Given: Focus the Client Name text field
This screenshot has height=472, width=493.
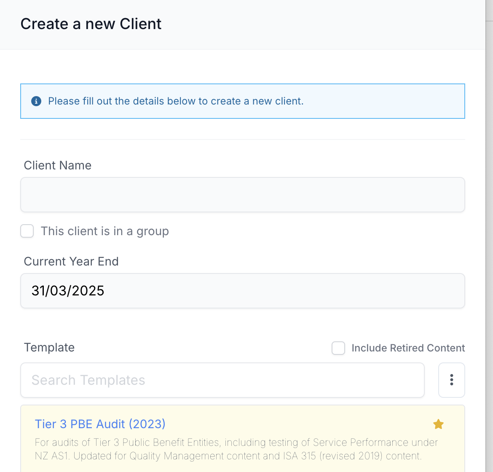Looking at the screenshot, I should tap(242, 195).
